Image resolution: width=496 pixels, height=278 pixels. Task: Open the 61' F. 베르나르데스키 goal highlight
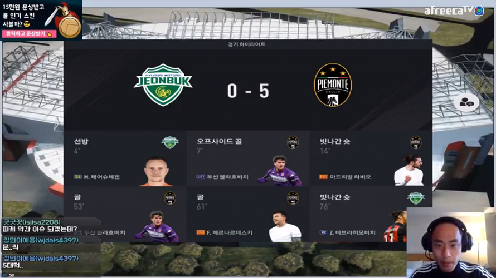pos(247,214)
